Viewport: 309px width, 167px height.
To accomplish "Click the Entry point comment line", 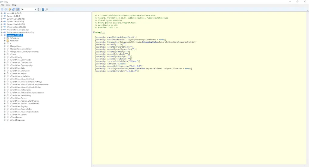I will (x=115, y=23).
